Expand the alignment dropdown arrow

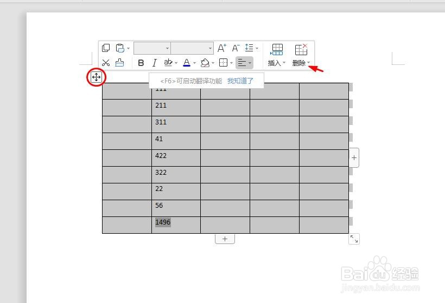click(250, 63)
